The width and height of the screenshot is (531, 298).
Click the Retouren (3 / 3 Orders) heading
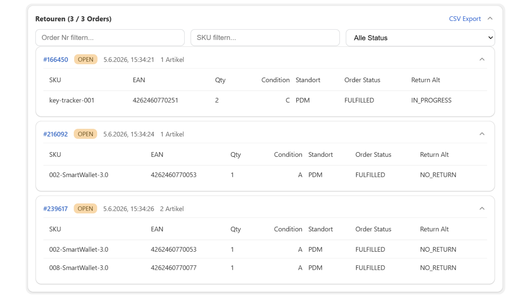pyautogui.click(x=73, y=19)
